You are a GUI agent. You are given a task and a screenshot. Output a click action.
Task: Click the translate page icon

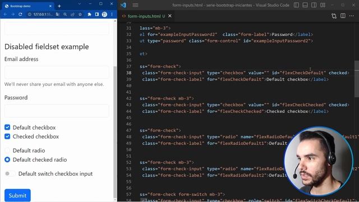pyautogui.click(x=57, y=14)
